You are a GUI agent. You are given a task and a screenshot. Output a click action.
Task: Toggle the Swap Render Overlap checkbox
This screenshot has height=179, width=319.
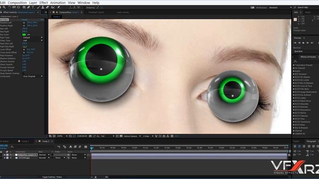pos(23,73)
